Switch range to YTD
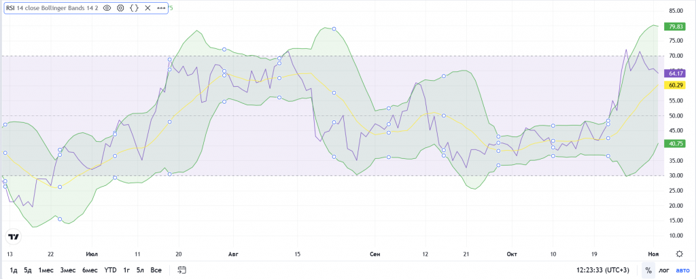The width and height of the screenshot is (696, 279). pyautogui.click(x=109, y=270)
